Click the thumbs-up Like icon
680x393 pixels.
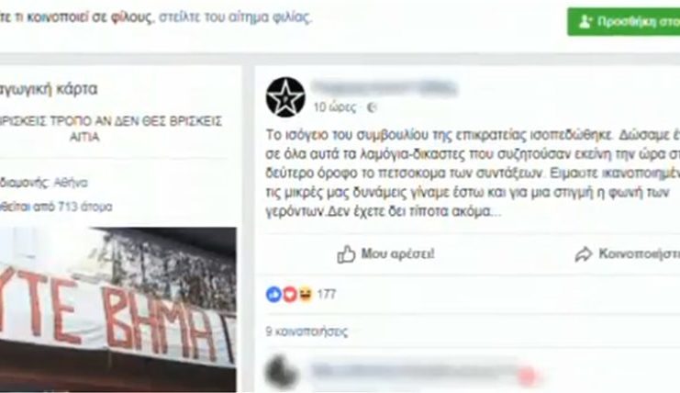pyautogui.click(x=346, y=254)
